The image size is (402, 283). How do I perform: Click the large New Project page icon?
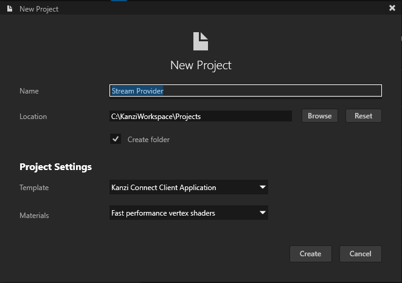[201, 41]
